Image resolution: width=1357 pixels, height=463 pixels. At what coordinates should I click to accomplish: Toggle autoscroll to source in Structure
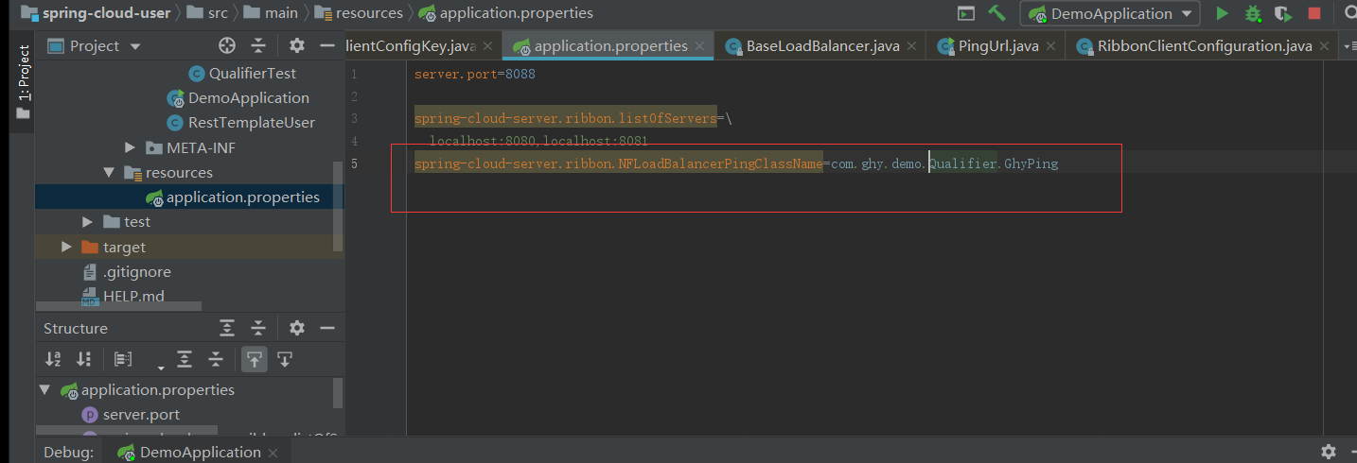(x=254, y=359)
